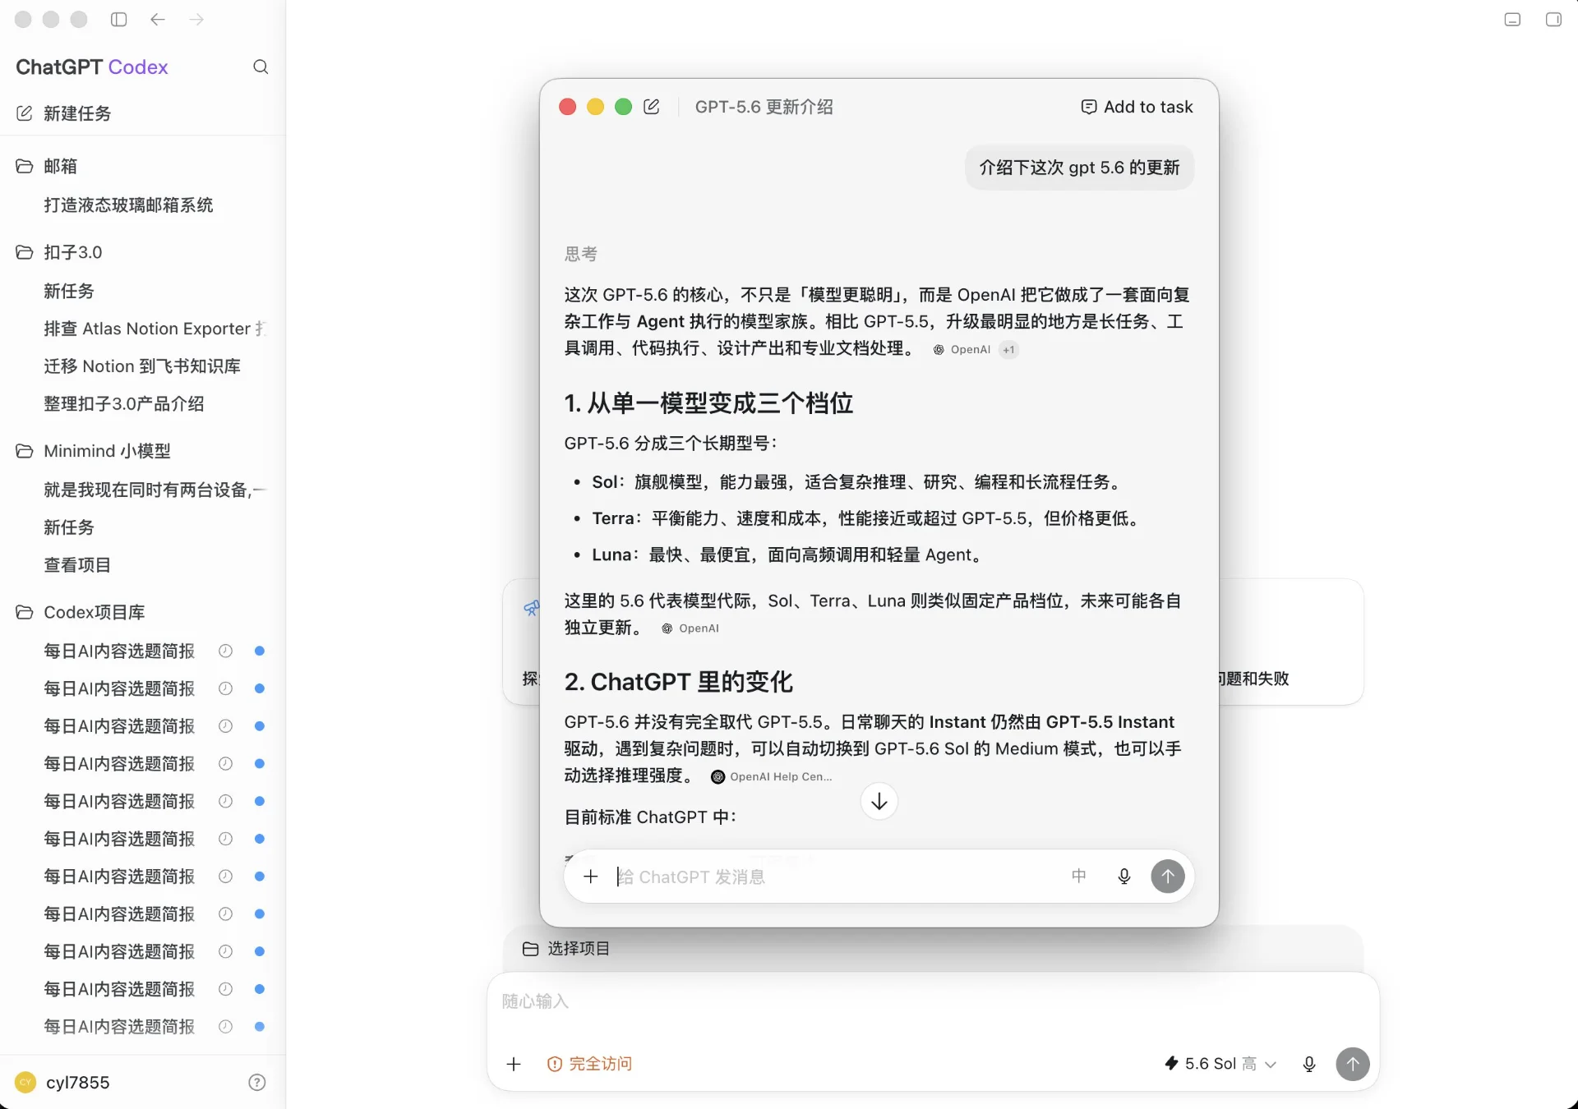This screenshot has width=1578, height=1109.
Task: Click the Luna bullet text
Action: coord(789,554)
